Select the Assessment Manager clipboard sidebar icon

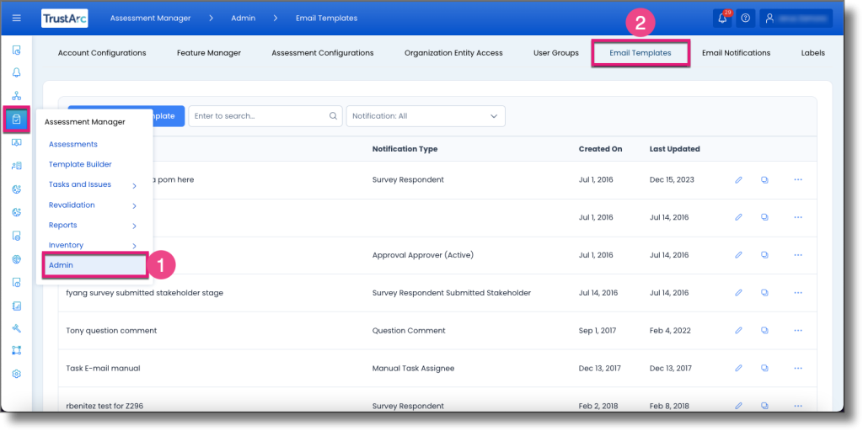tap(17, 119)
